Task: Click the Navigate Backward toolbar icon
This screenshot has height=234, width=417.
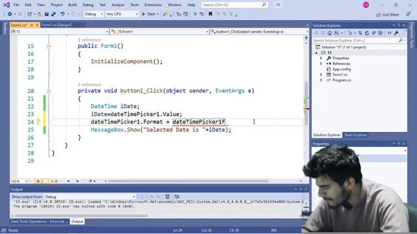Action: [10, 14]
